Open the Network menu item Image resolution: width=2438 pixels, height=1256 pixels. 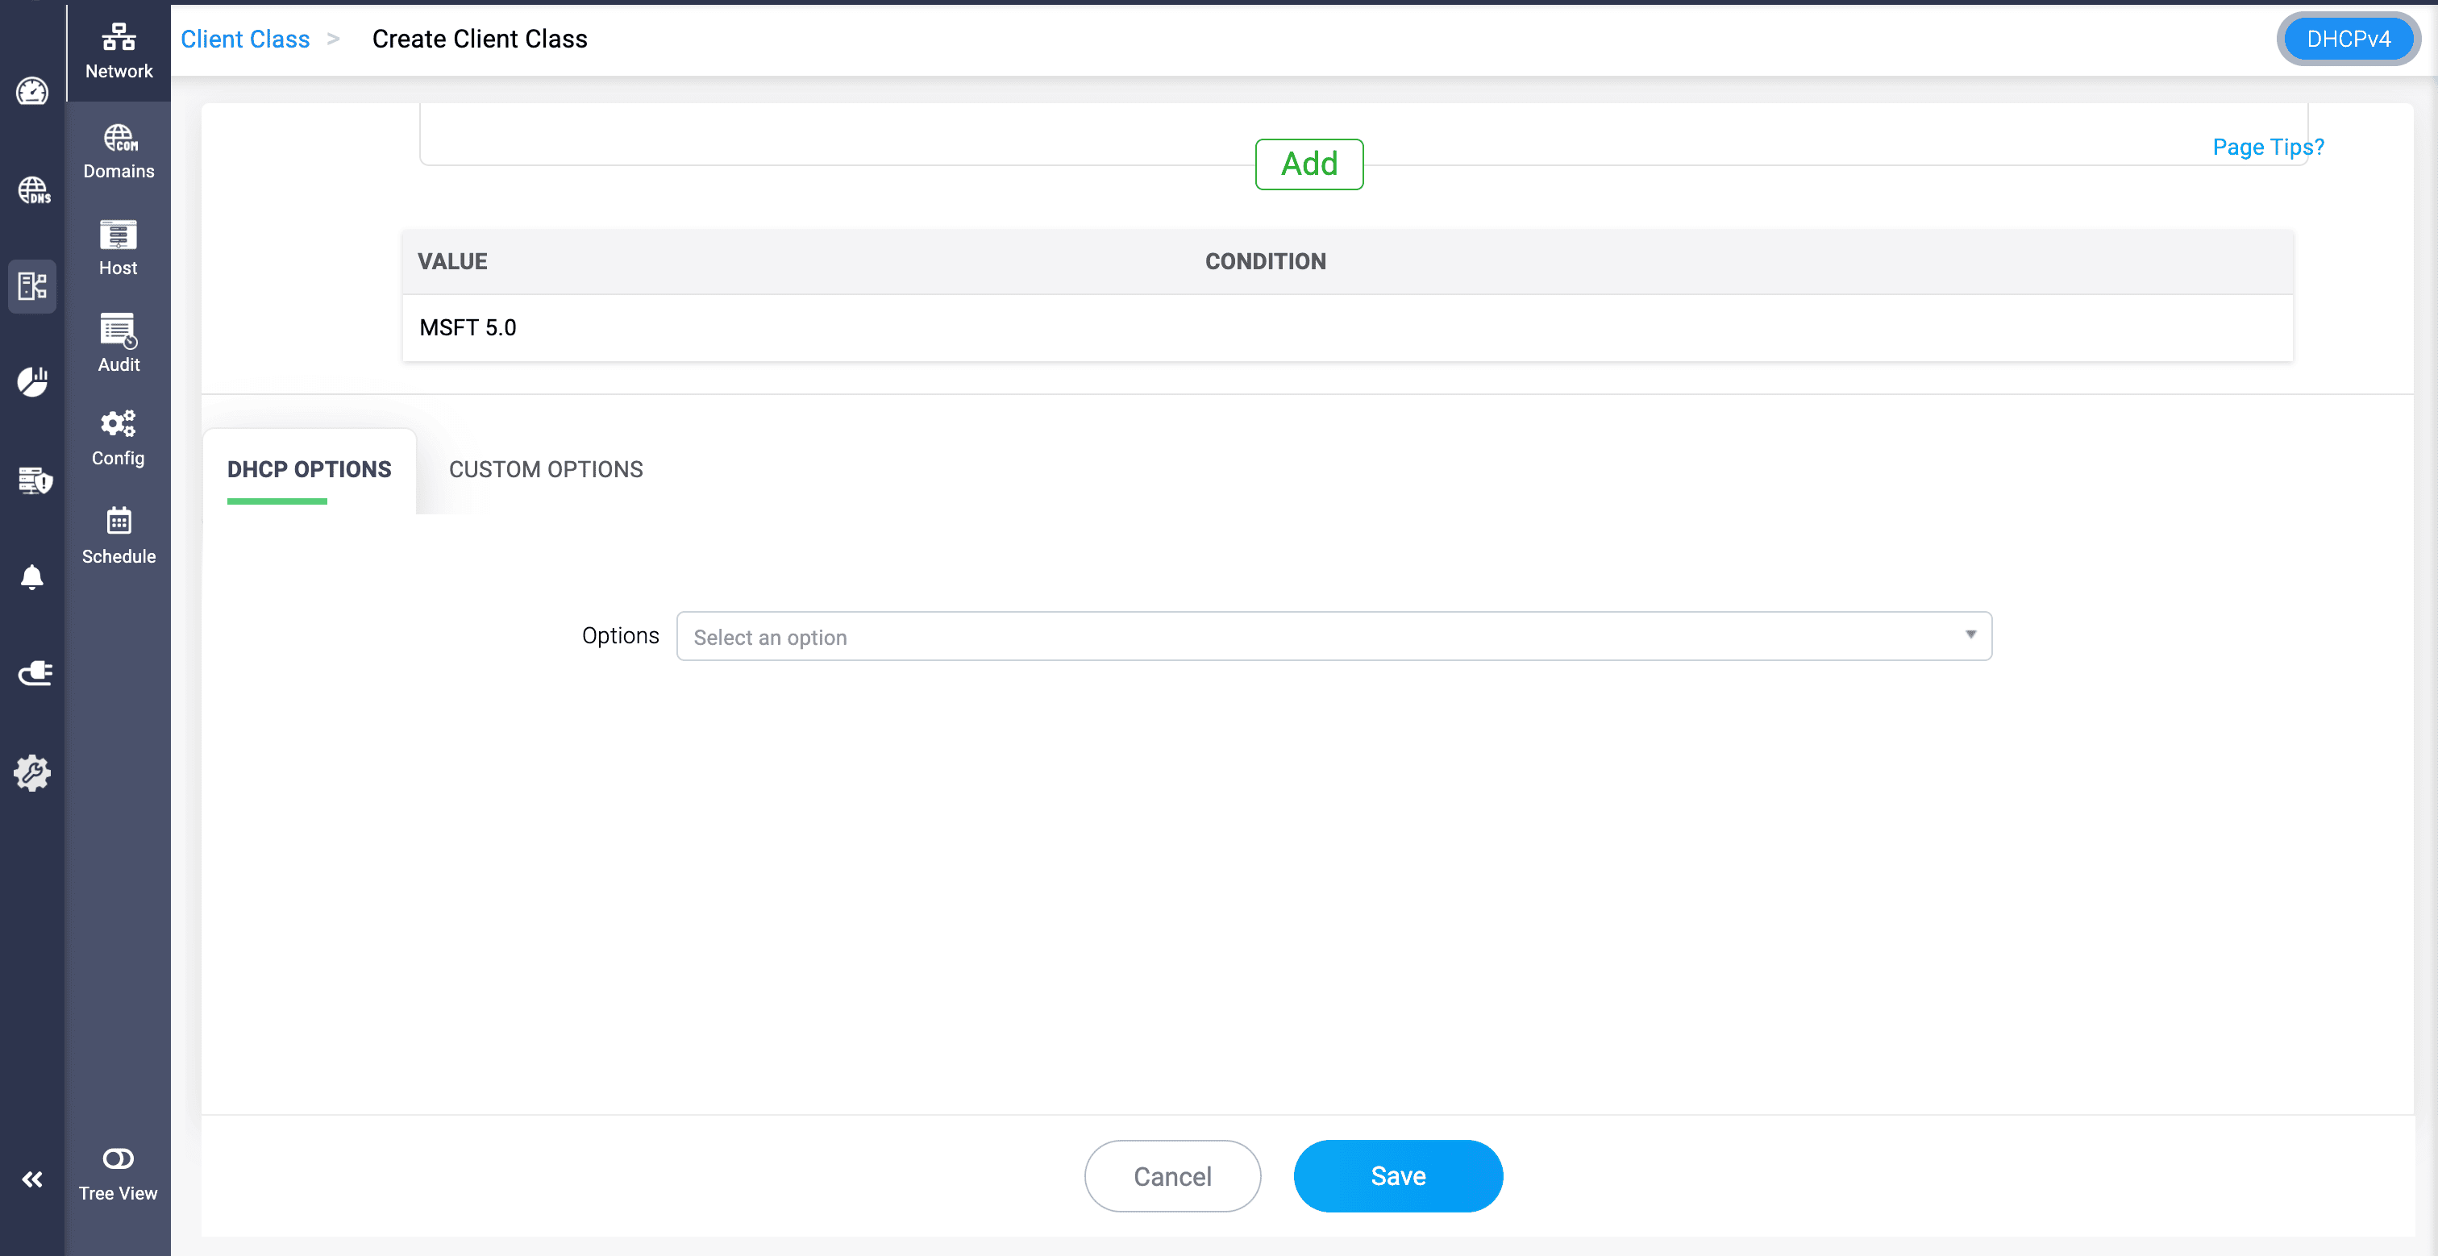pos(119,49)
